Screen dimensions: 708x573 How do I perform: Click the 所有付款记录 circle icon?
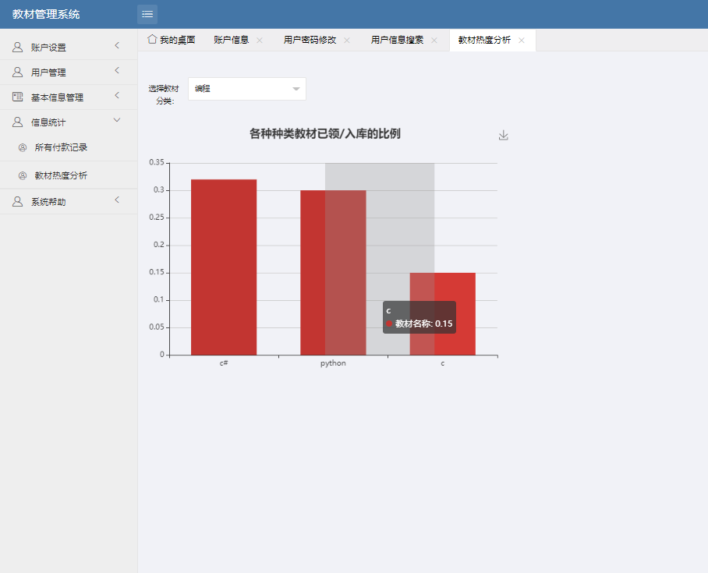[x=22, y=147]
